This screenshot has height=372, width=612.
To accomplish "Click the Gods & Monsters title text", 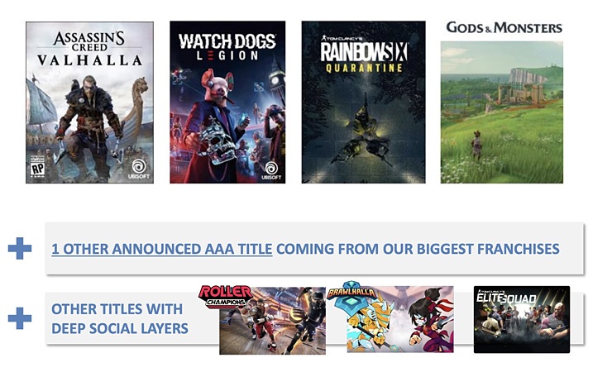I will (504, 27).
